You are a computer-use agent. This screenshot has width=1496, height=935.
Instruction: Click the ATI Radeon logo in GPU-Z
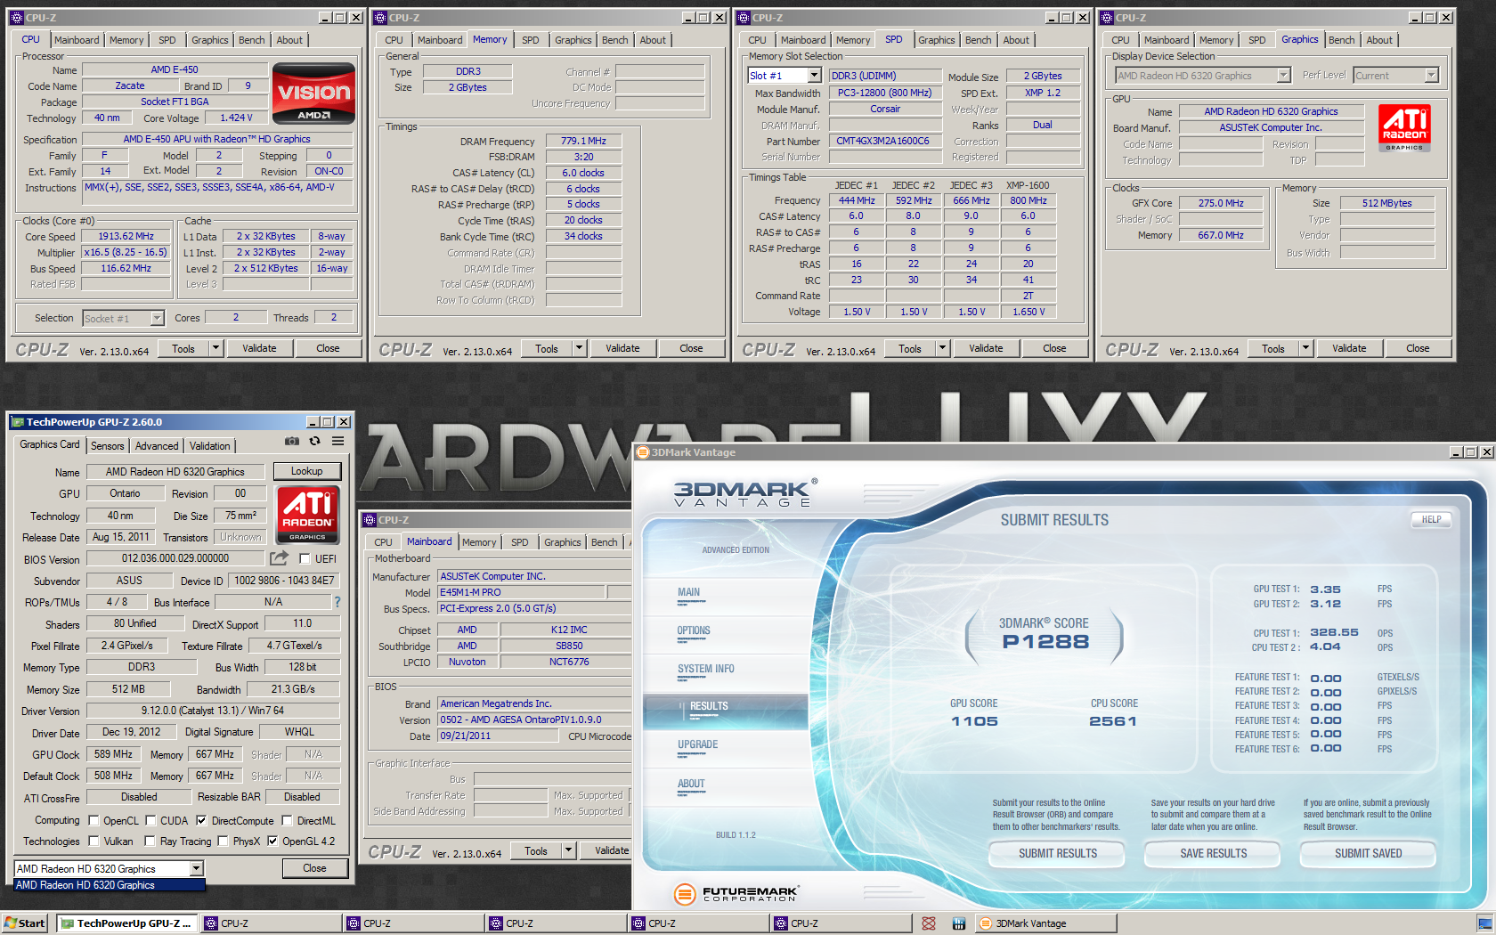pos(307,514)
